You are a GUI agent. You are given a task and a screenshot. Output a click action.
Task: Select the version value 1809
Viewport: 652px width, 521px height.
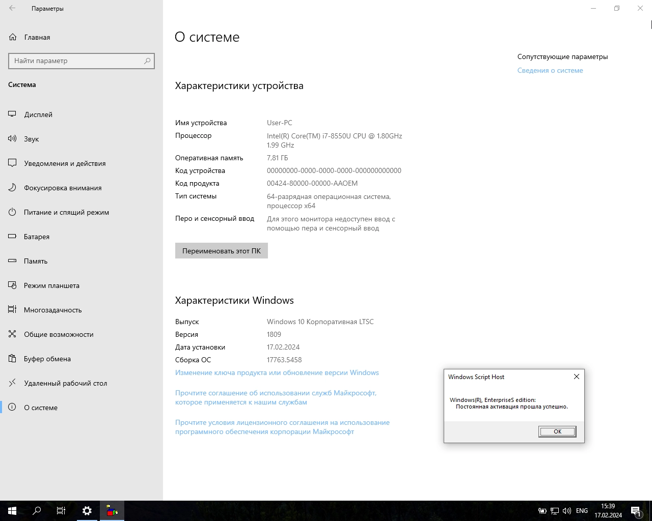274,334
